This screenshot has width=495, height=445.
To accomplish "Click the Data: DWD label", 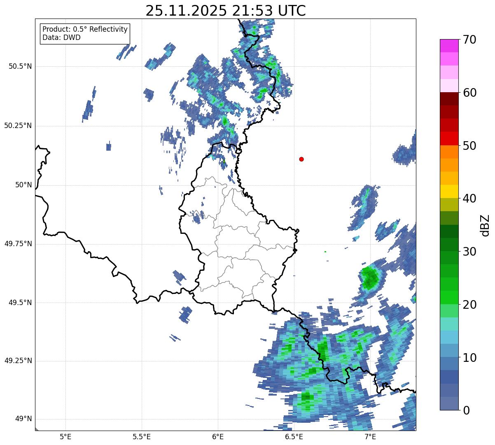I will (61, 37).
